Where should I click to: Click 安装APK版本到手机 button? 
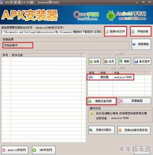[x=134, y=130]
